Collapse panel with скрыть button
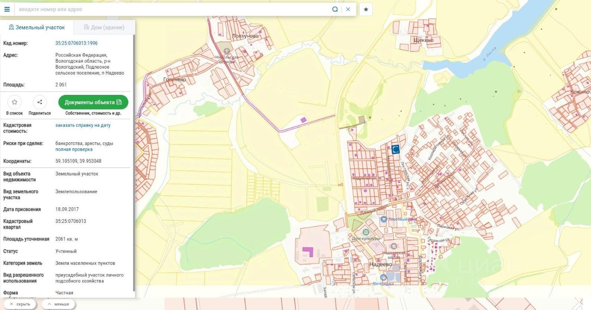Image resolution: width=591 pixels, height=310 pixels. (20, 304)
